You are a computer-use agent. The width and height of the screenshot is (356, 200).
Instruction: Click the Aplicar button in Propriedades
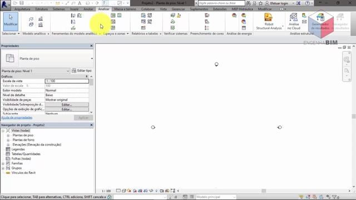[x=83, y=118]
